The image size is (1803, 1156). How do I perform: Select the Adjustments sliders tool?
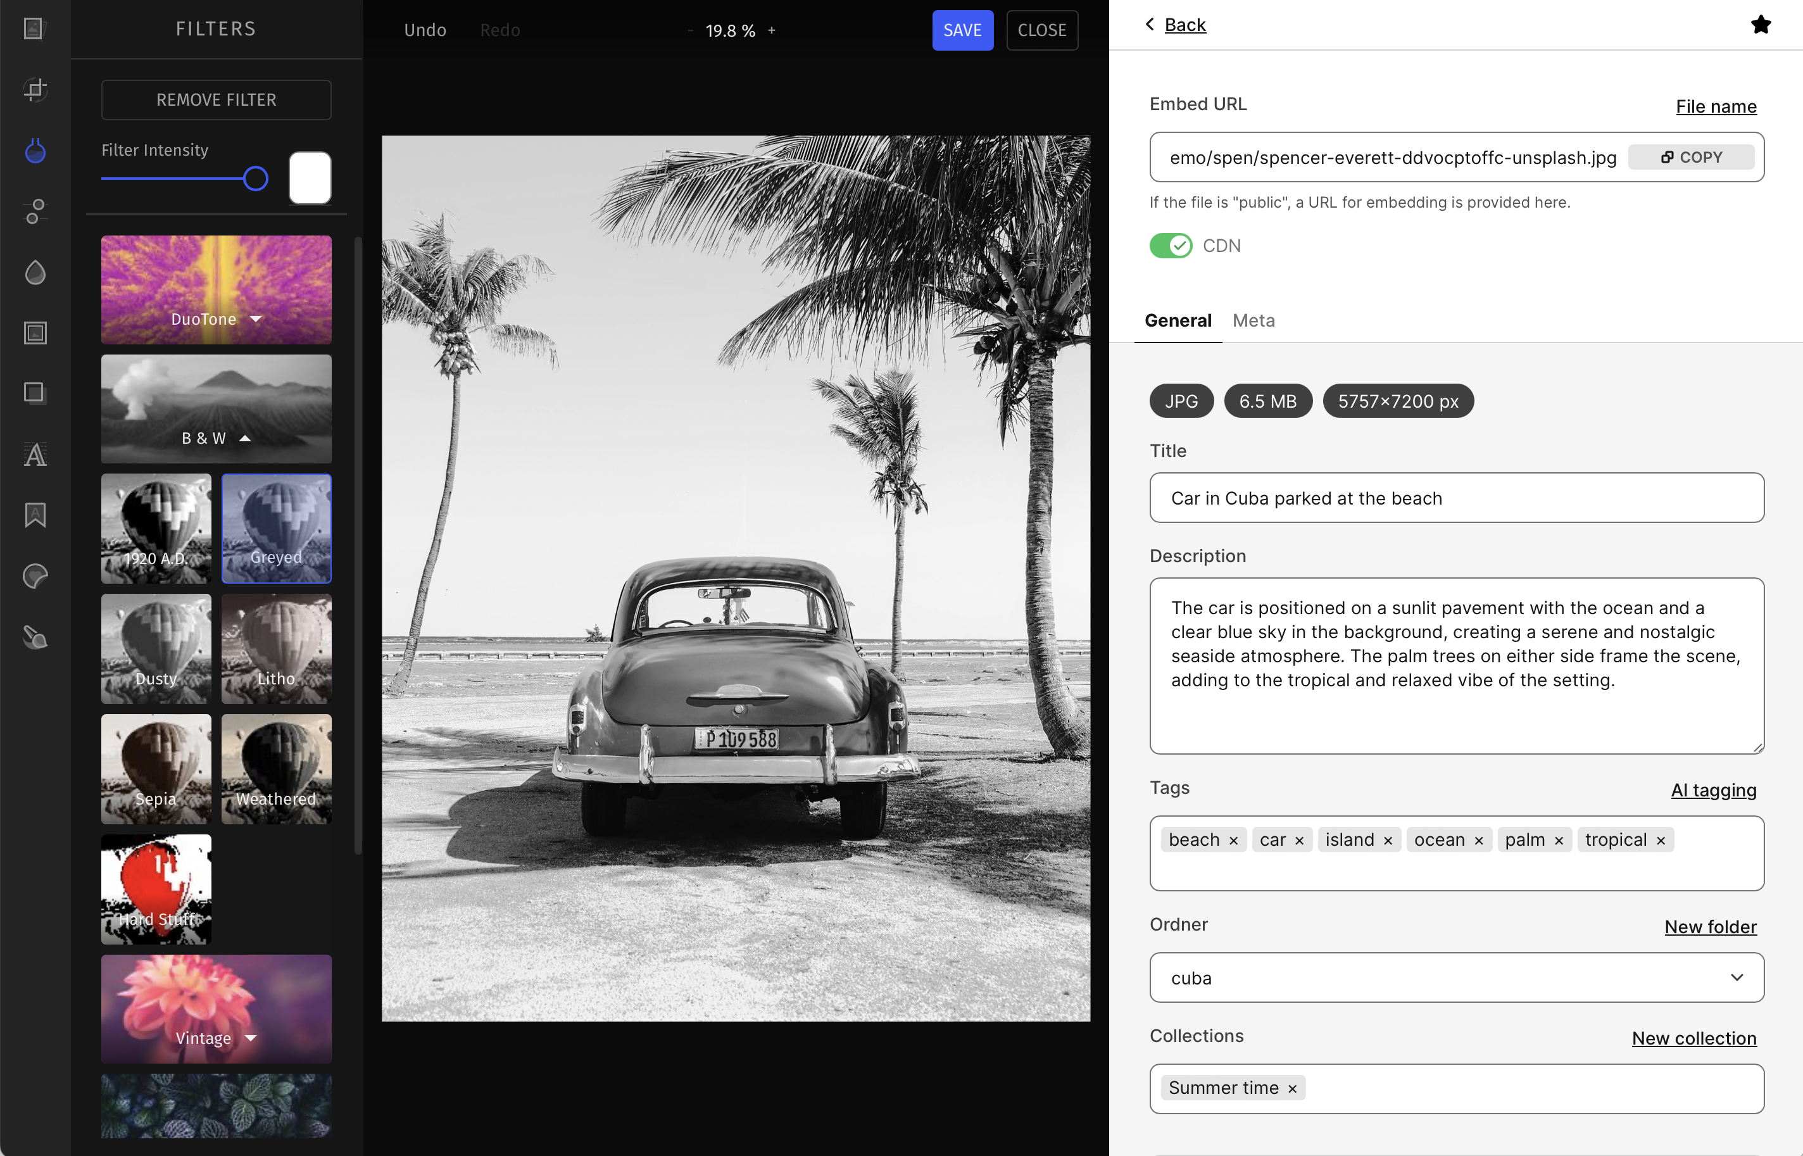(35, 211)
